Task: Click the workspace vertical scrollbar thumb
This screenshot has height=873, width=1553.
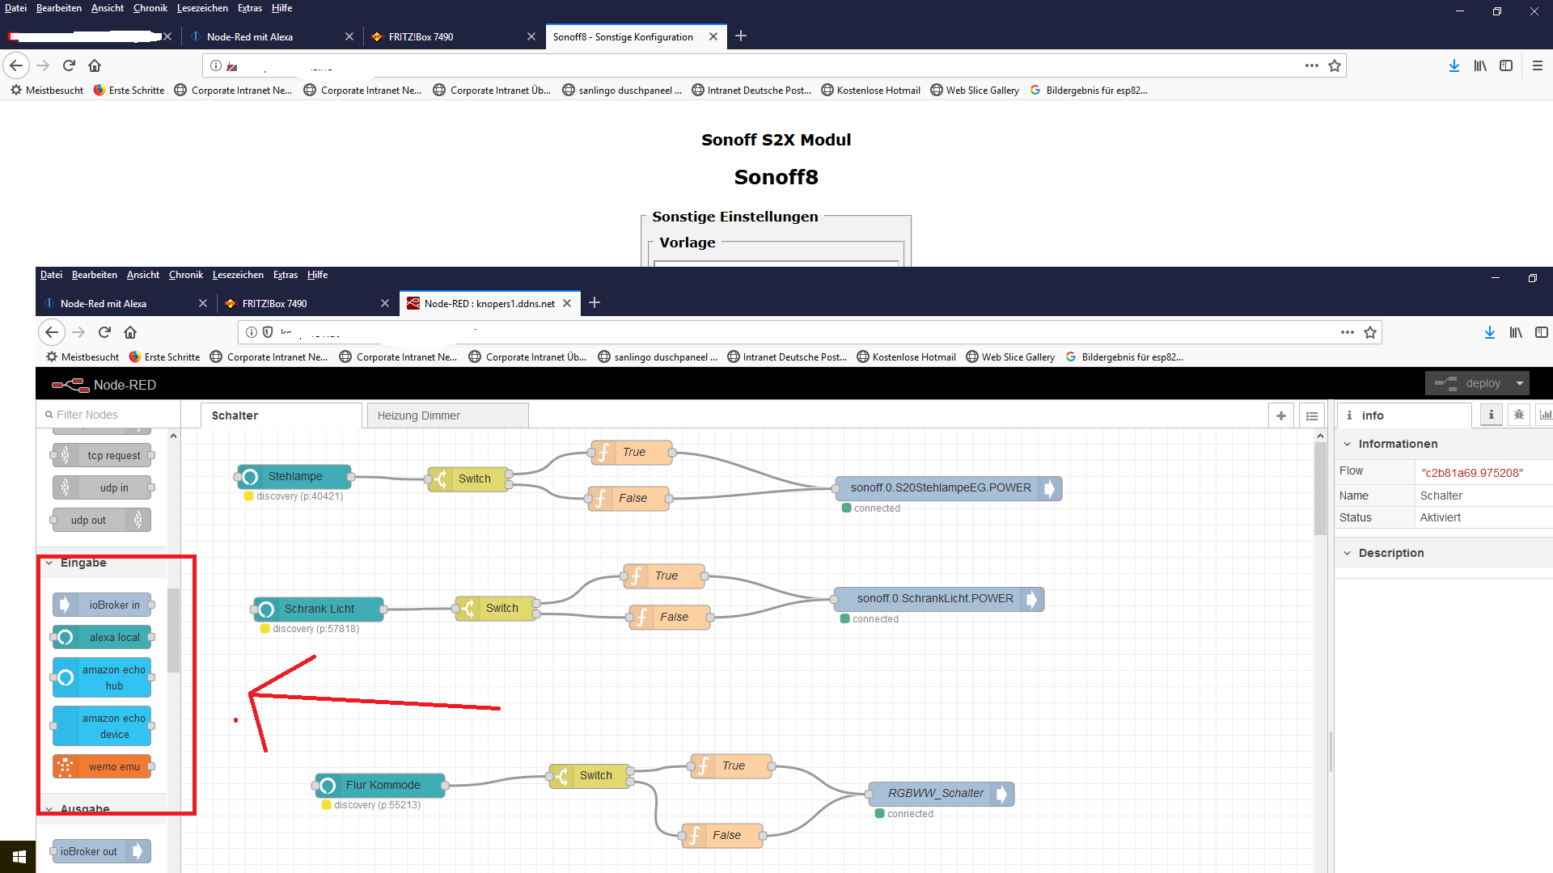Action: pos(1320,489)
